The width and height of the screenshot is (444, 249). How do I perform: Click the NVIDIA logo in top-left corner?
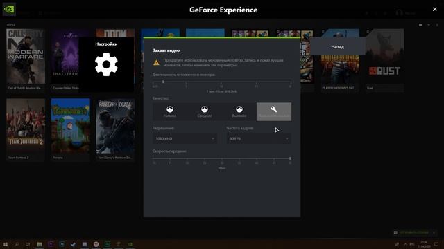coord(9,9)
